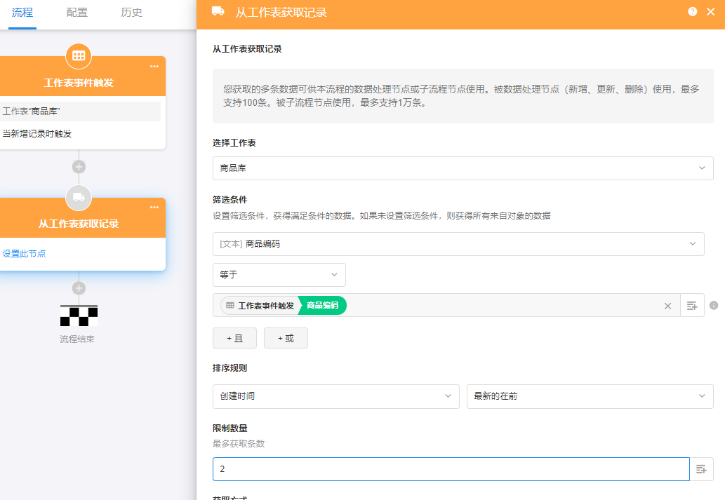Add a node before the flow end

(79, 288)
